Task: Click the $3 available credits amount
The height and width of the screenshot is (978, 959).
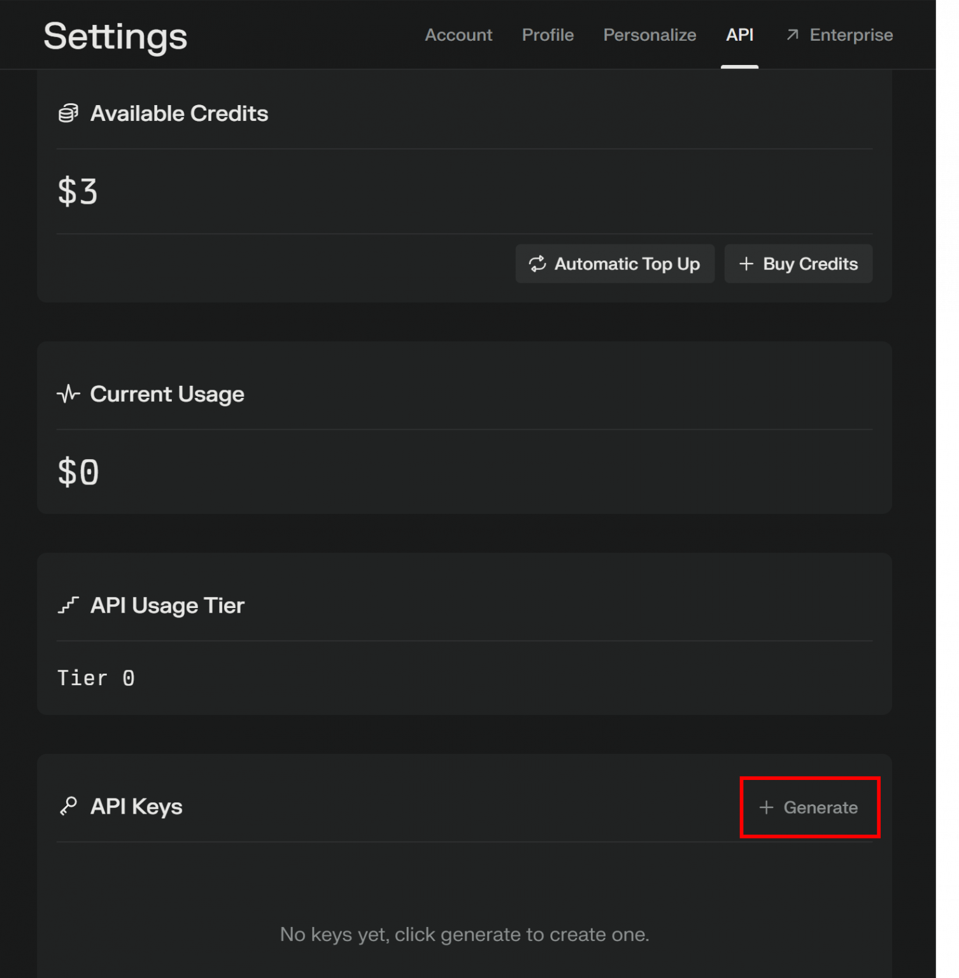Action: (78, 192)
